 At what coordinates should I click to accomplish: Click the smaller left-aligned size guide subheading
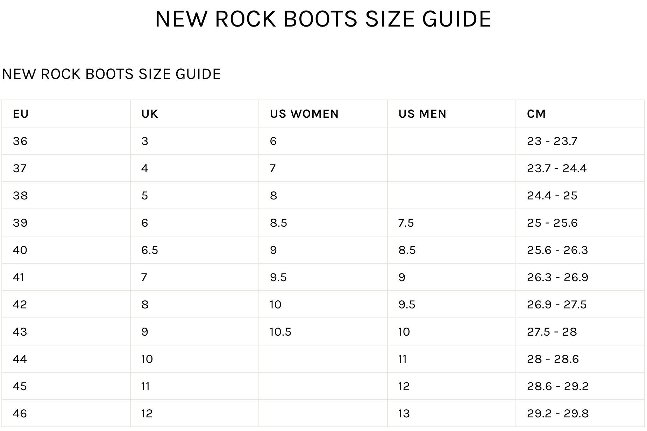tap(111, 74)
